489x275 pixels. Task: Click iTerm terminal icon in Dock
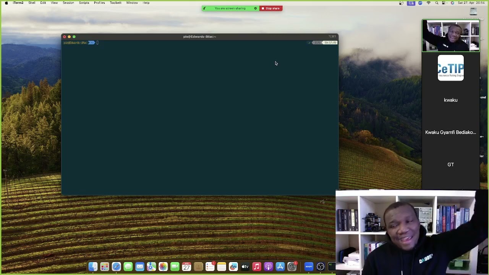tap(332, 267)
